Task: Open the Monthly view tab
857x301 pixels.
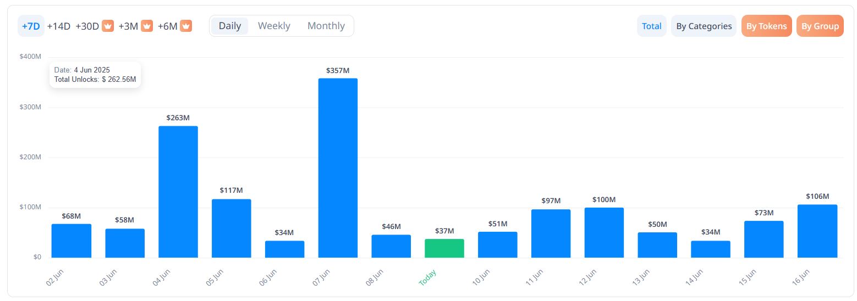Action: coord(326,26)
